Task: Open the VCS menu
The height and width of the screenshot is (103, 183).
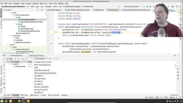Action: point(55,4)
